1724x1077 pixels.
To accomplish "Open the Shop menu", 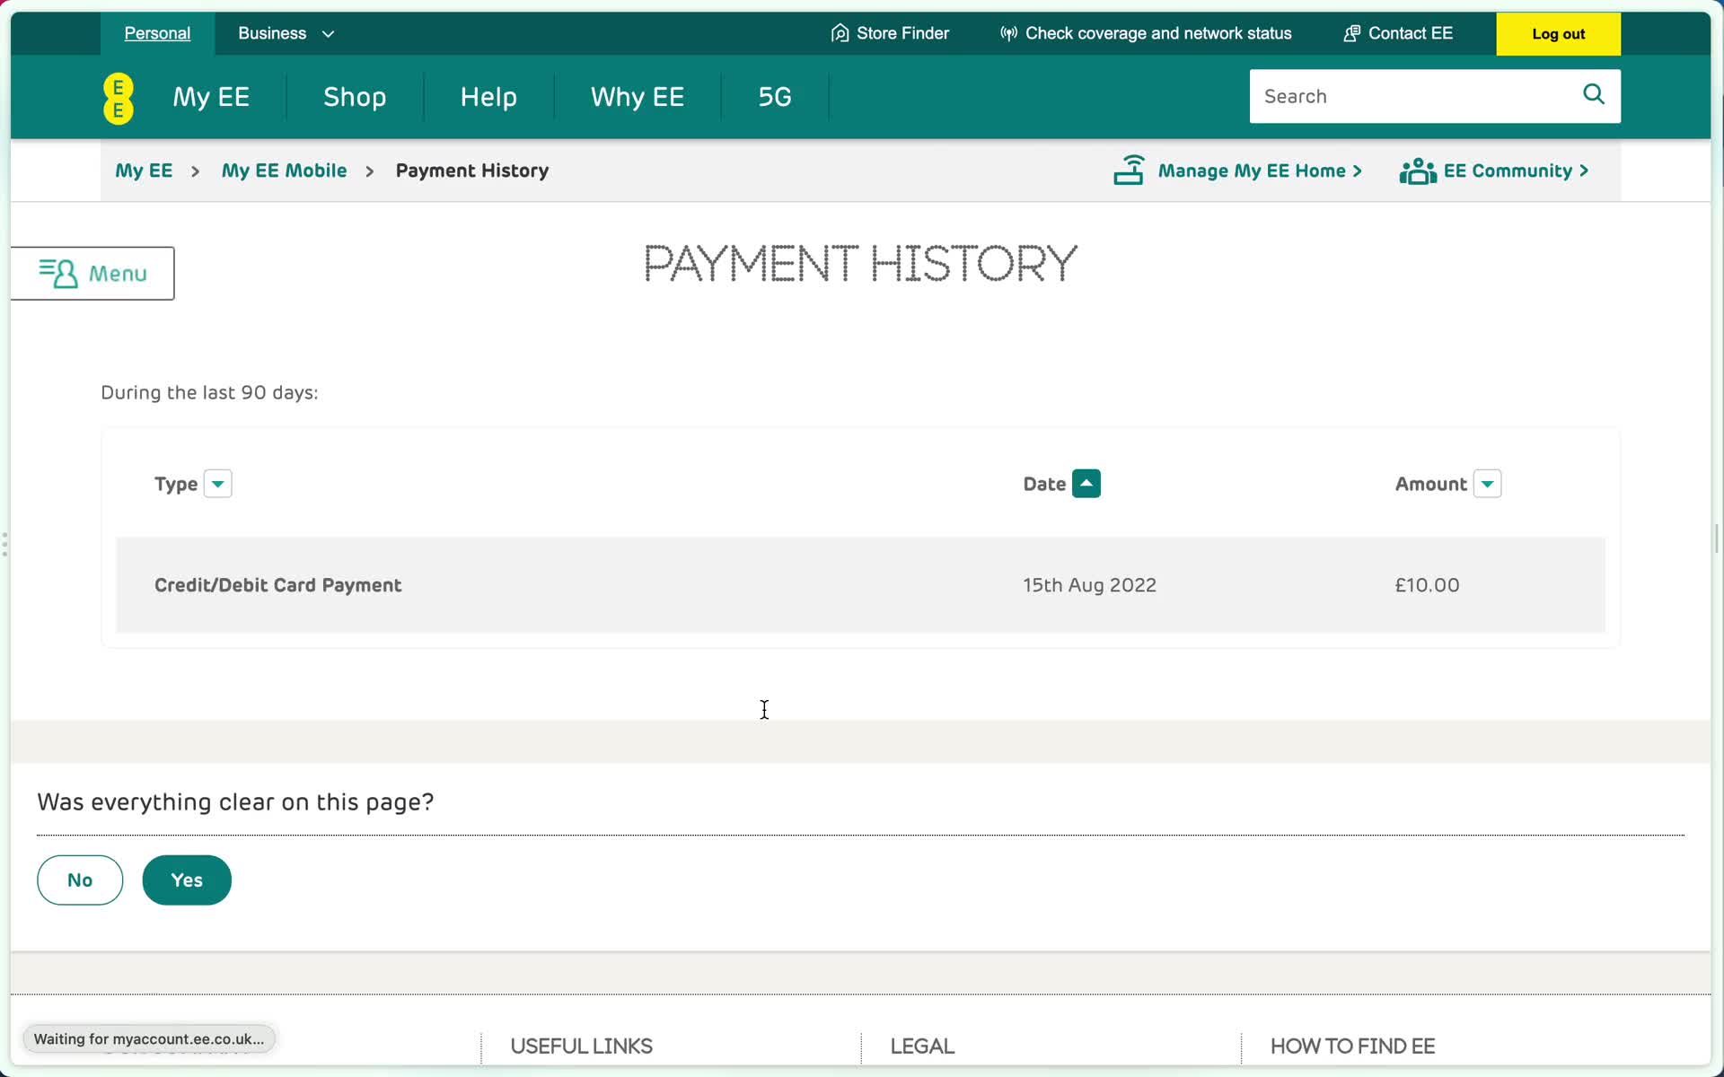I will click(355, 97).
